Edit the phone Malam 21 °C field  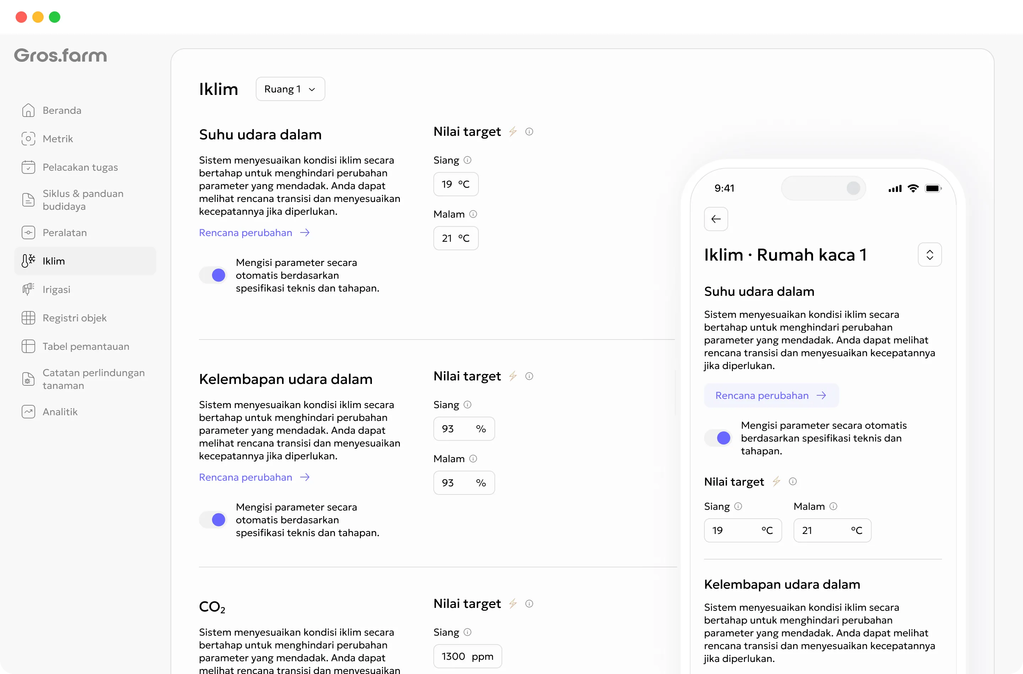click(x=832, y=530)
